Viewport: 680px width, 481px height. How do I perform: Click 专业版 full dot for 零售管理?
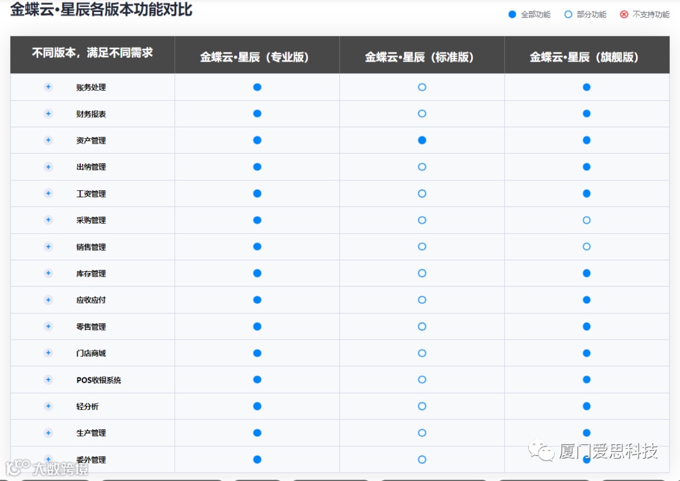[x=257, y=327]
